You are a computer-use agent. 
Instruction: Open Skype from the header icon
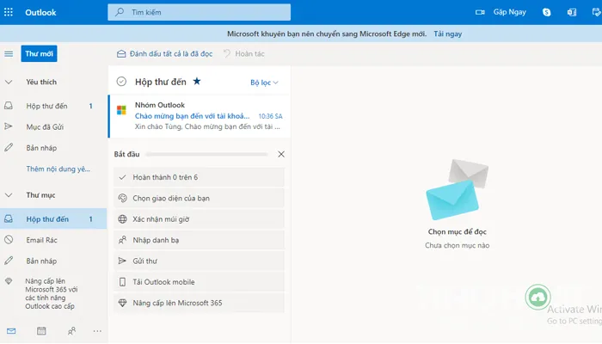pos(547,12)
